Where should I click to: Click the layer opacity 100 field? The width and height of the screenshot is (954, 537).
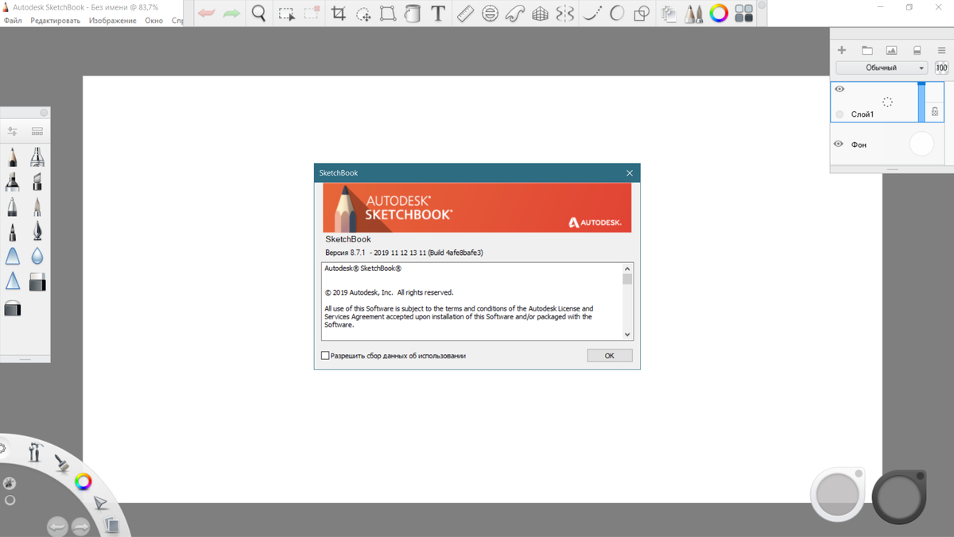pyautogui.click(x=941, y=68)
